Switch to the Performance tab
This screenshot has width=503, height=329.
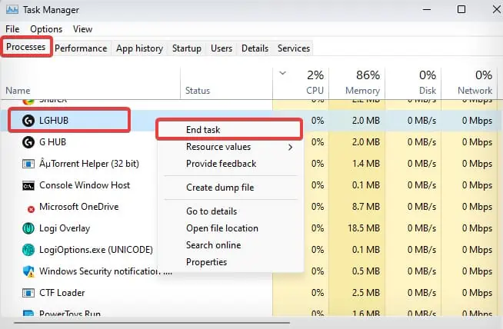(x=81, y=48)
